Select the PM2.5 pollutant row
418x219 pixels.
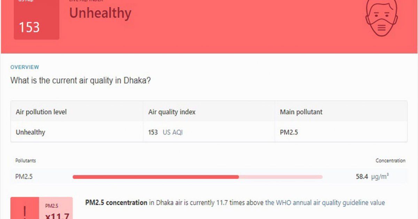coord(23,176)
